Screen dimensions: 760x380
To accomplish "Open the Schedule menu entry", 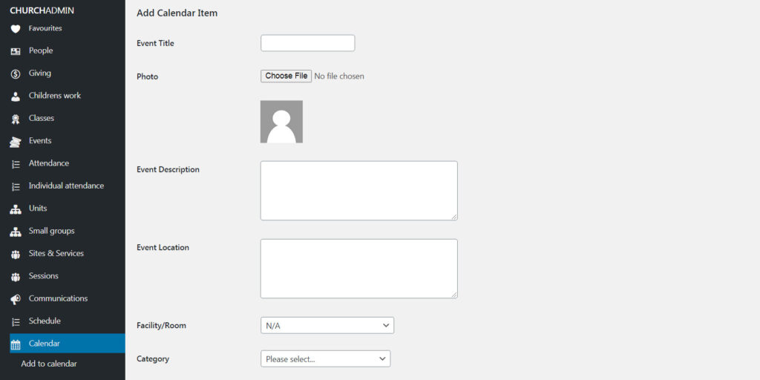I will point(45,321).
